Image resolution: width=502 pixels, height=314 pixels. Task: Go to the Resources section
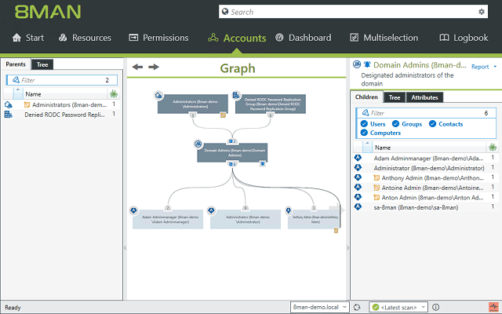point(85,38)
